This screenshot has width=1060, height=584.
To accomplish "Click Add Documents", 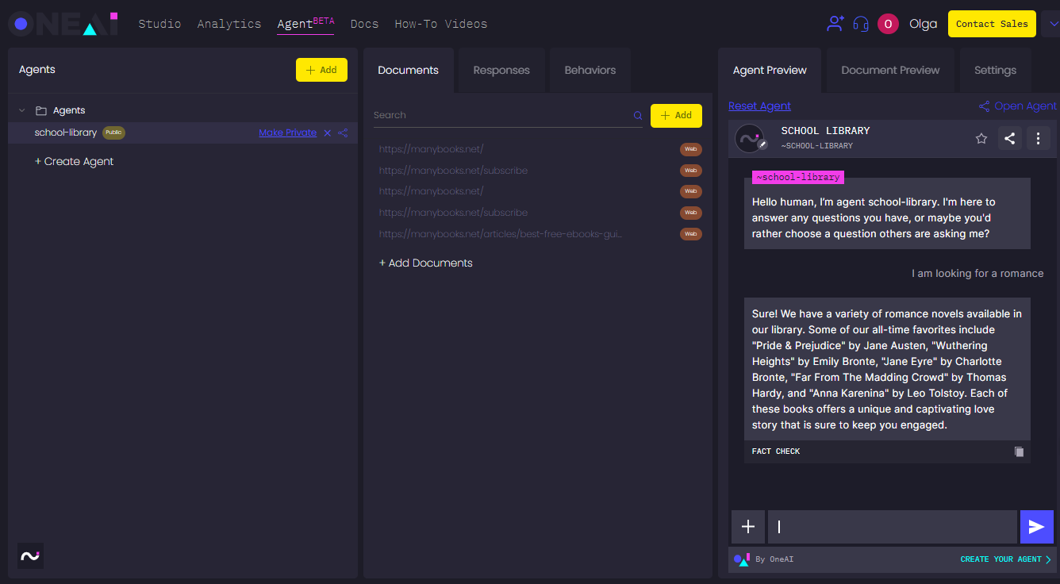I will point(425,263).
